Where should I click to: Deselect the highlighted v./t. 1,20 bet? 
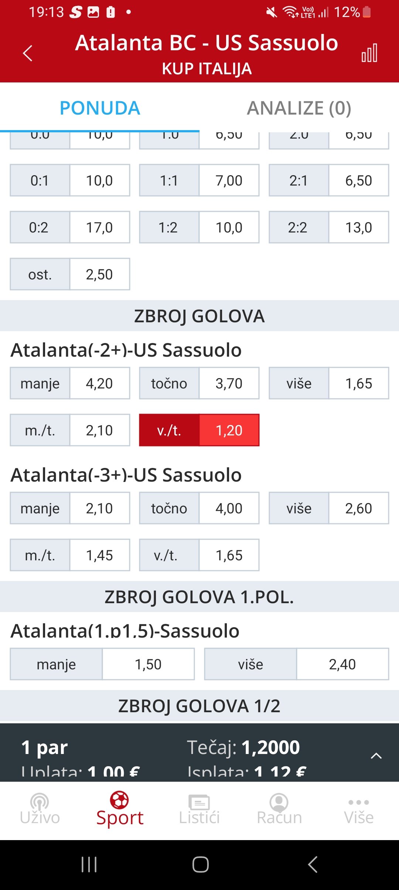[199, 430]
